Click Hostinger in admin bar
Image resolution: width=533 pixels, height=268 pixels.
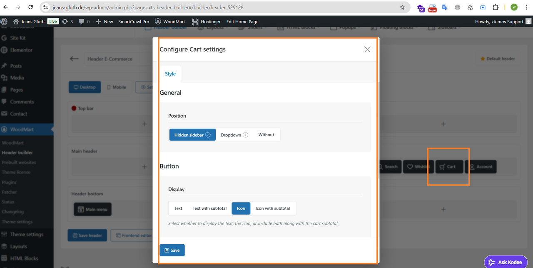coord(206,22)
